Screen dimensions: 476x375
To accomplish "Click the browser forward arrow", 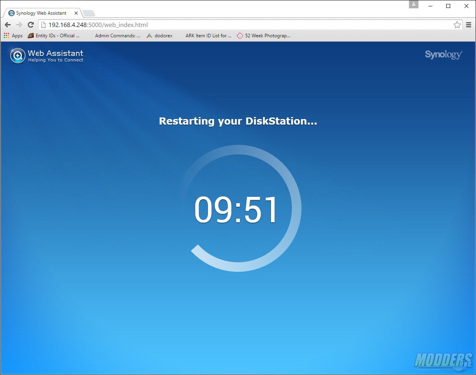I will 19,25.
